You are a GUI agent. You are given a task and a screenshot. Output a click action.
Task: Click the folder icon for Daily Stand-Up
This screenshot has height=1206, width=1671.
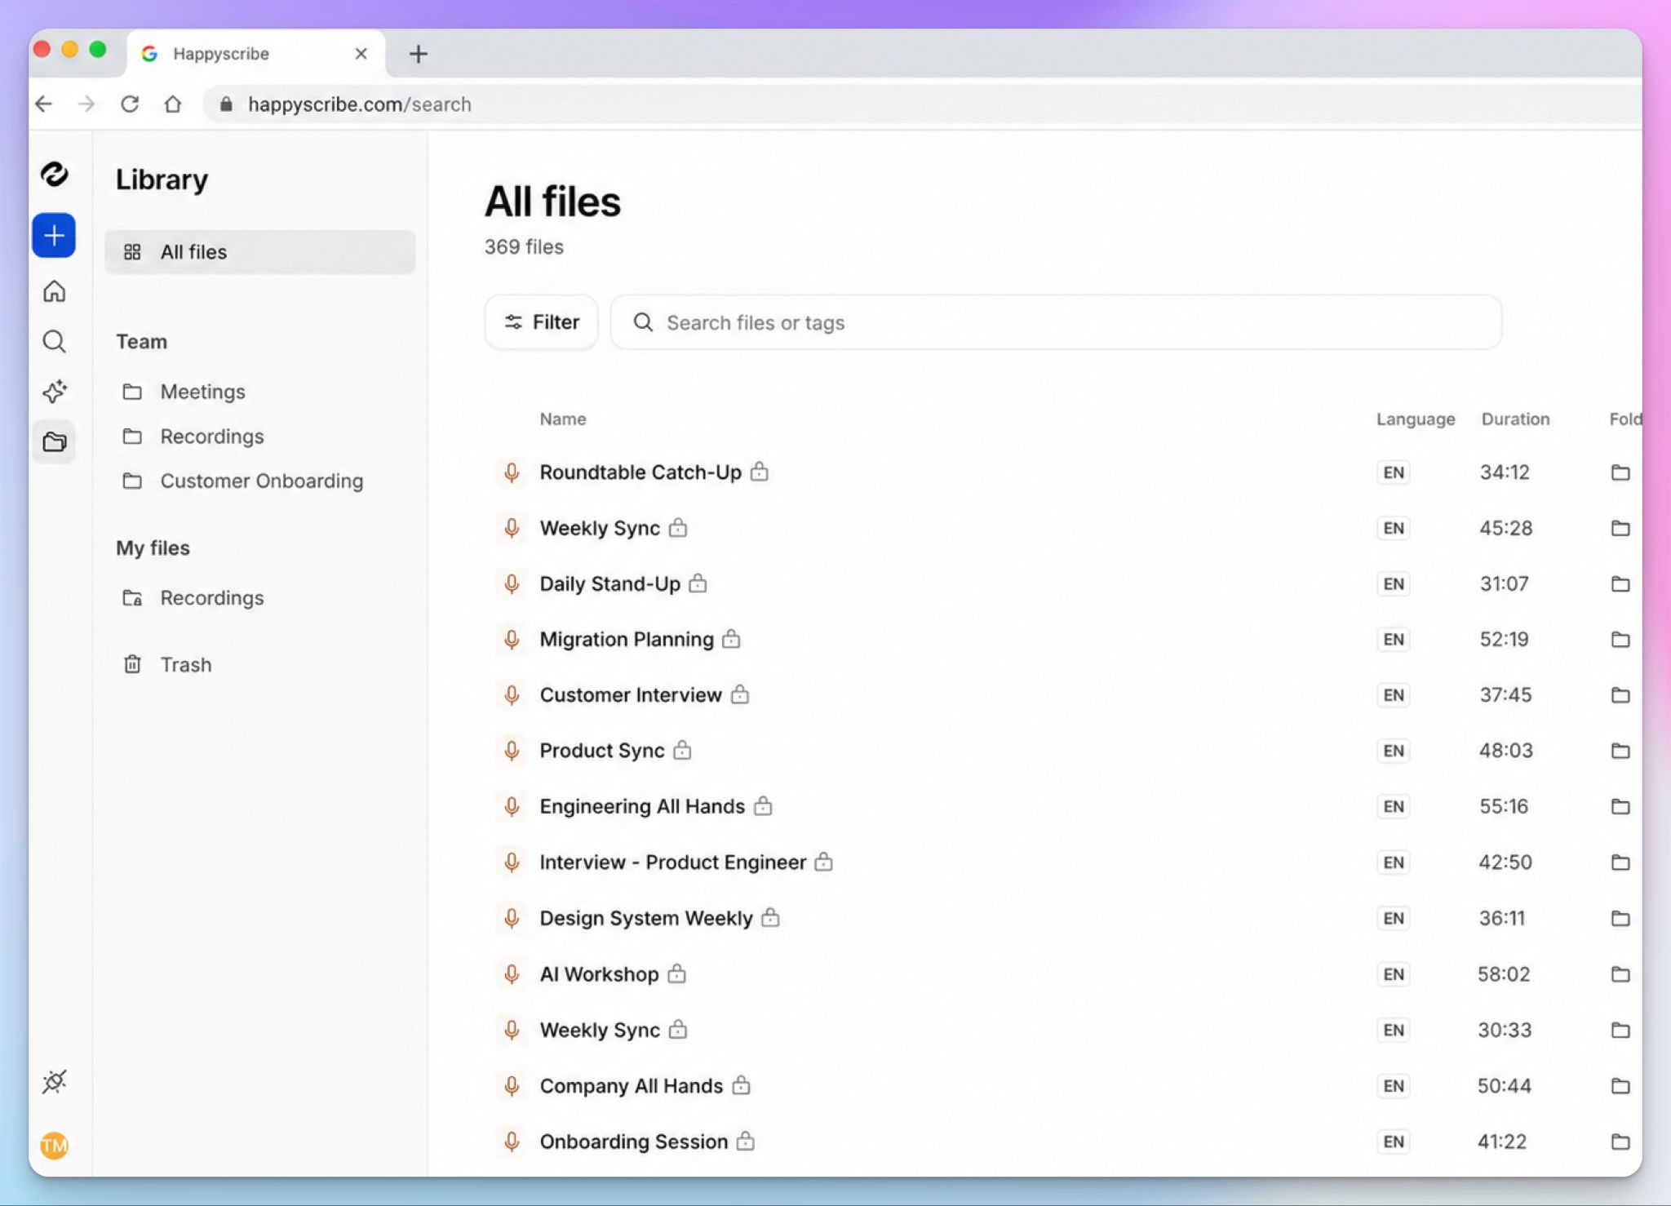1620,584
